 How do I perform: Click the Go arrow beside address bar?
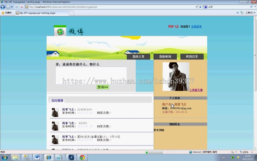tap(200, 7)
